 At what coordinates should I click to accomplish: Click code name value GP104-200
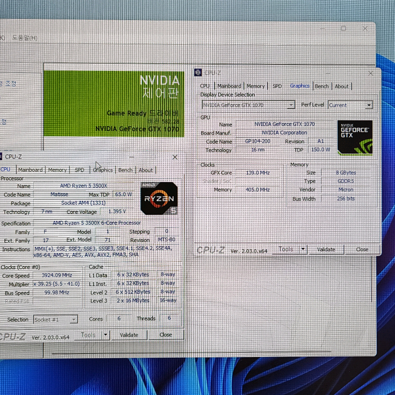(258, 141)
